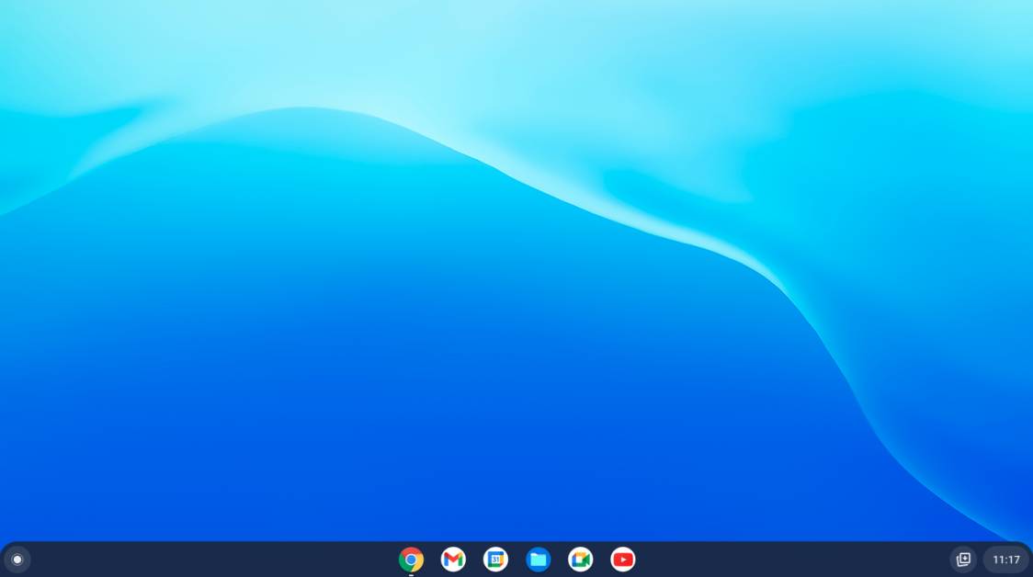Start Google Meet from the shelf
The height and width of the screenshot is (577, 1033).
pos(580,559)
